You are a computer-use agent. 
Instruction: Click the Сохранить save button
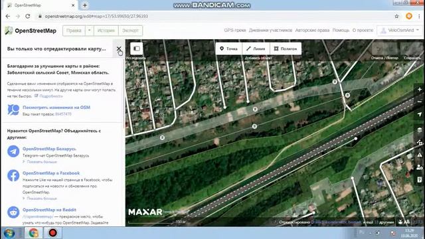tap(412, 48)
